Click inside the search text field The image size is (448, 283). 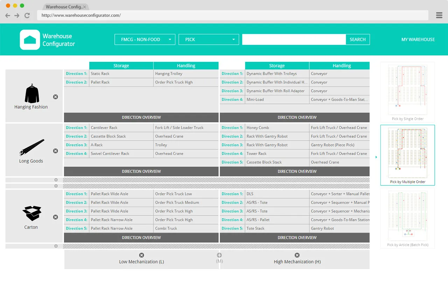tap(294, 40)
